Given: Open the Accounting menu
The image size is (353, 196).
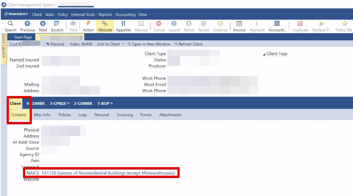Looking at the screenshot, I should [126, 14].
